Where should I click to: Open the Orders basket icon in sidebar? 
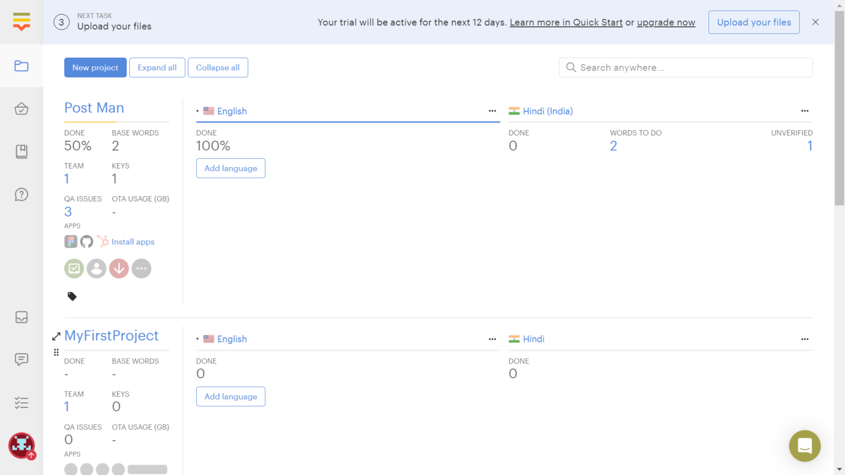click(21, 109)
